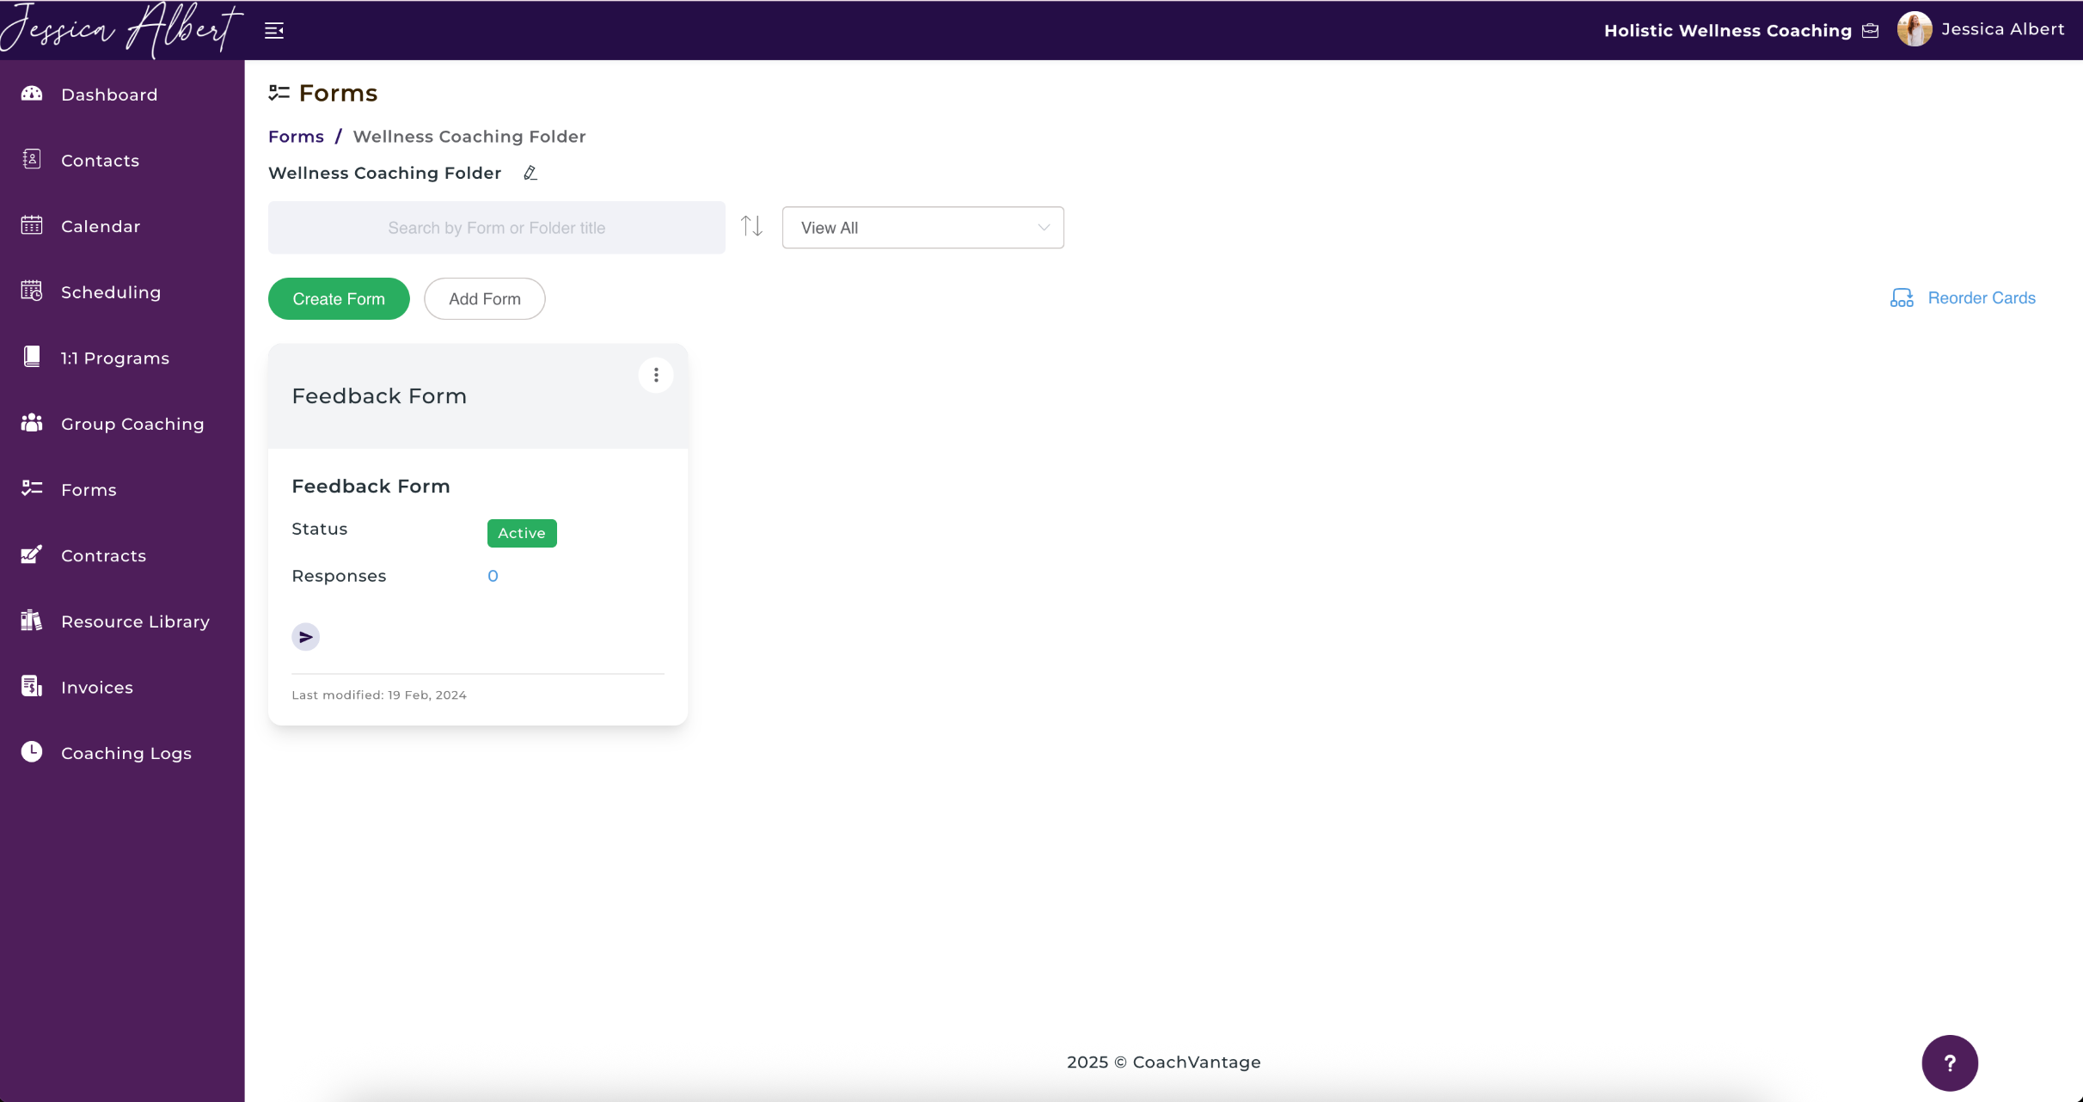Select Contacts in the sidebar menu
This screenshot has height=1102, width=2083.
[100, 161]
